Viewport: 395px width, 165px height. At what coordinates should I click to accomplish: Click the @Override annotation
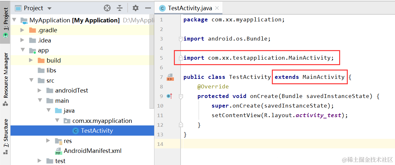coord(213,86)
